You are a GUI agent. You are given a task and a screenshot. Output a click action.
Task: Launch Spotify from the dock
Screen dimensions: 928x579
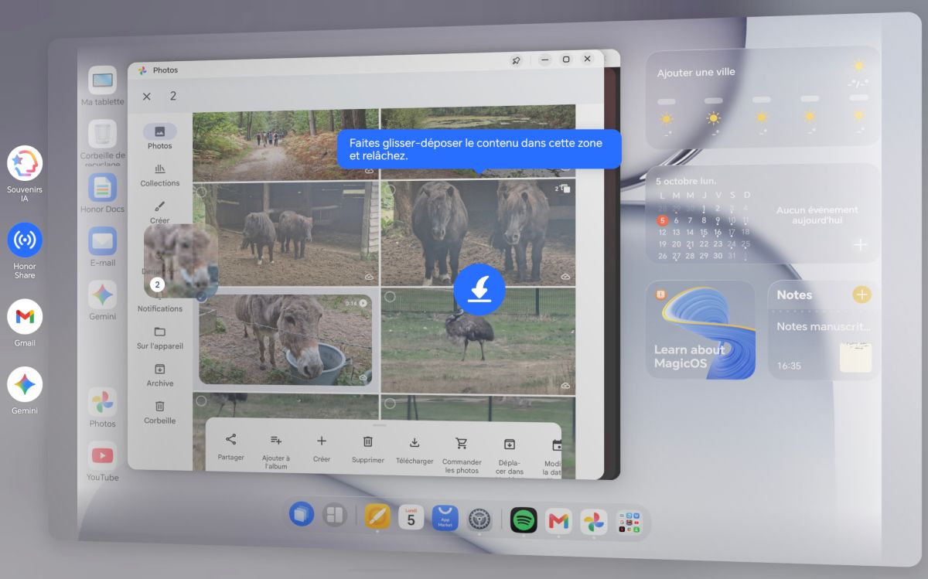point(524,520)
